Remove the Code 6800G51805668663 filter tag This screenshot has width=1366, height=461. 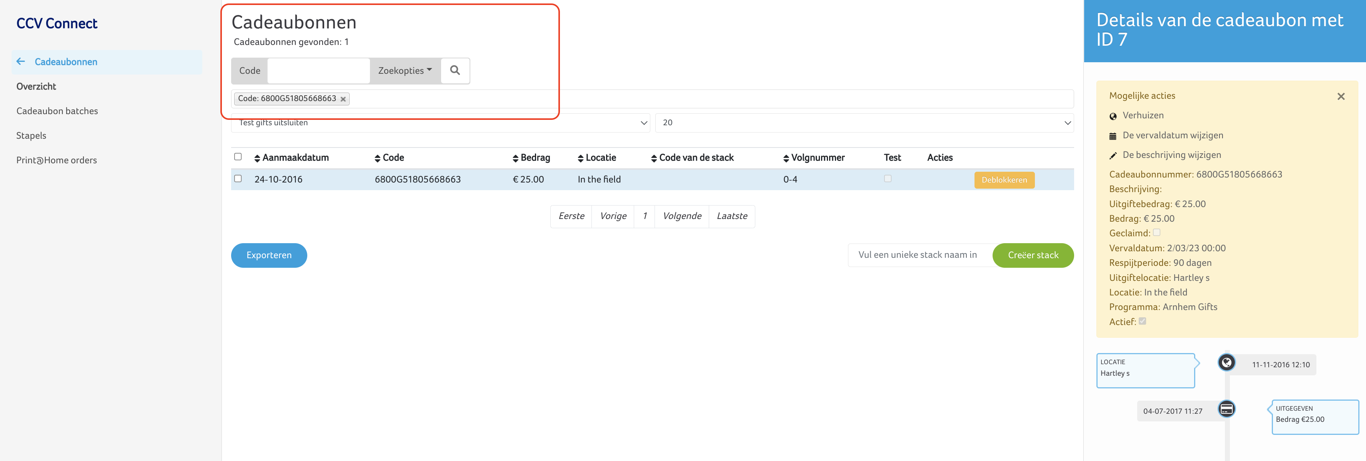tap(343, 99)
